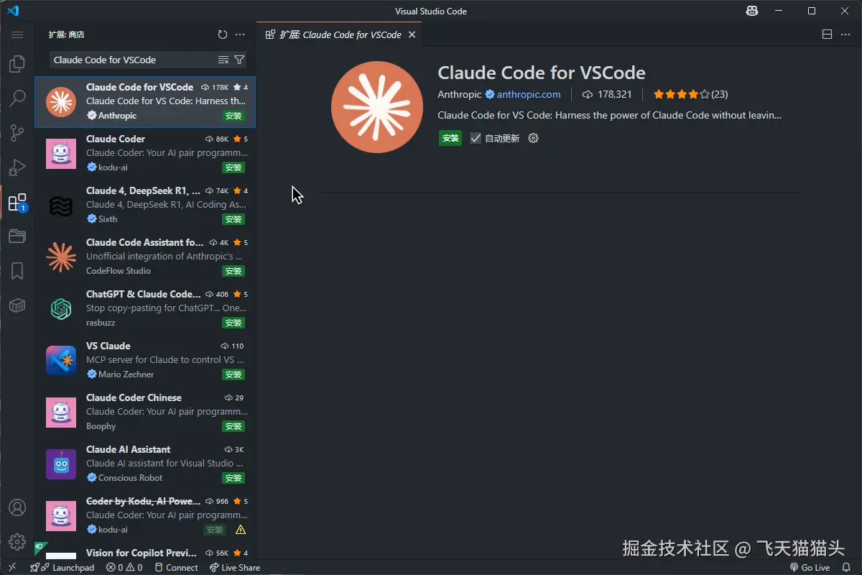Viewport: 862px width, 575px height.
Task: Close the Claude Code for VSCode tab
Action: click(x=412, y=34)
